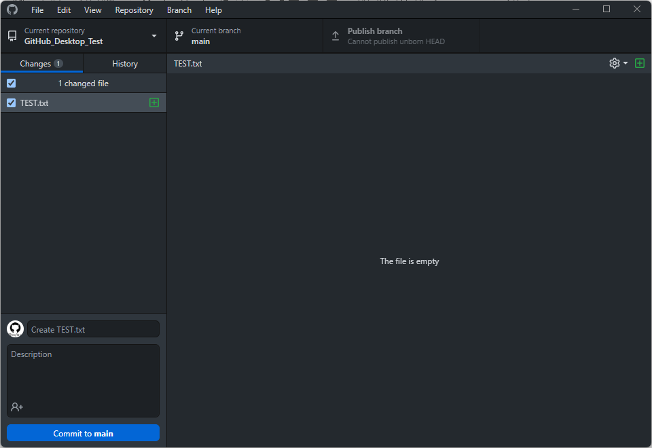Minimize the GitHub Desktop window
The width and height of the screenshot is (652, 448).
(x=576, y=9)
